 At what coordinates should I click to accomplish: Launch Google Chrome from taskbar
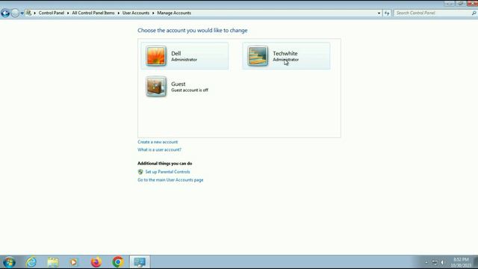[118, 262]
